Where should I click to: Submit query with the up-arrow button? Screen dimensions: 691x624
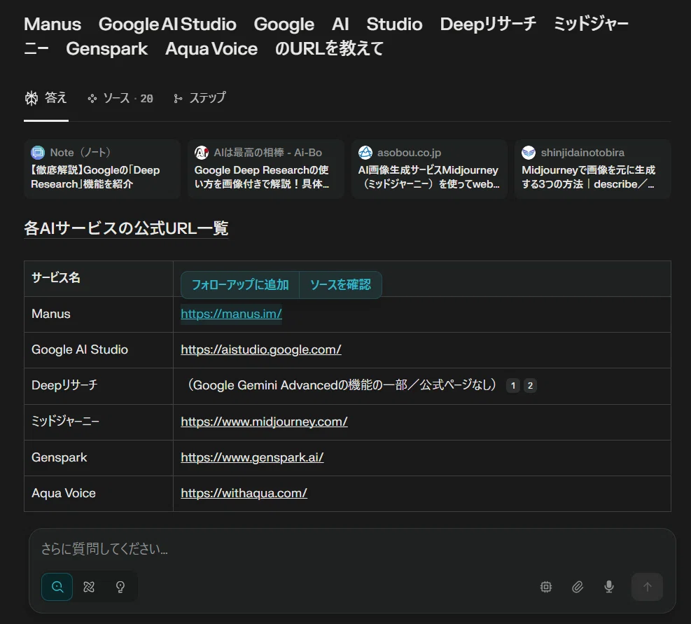[647, 586]
